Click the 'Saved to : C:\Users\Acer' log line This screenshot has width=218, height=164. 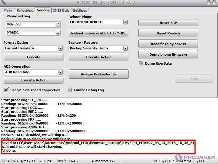point(98,143)
